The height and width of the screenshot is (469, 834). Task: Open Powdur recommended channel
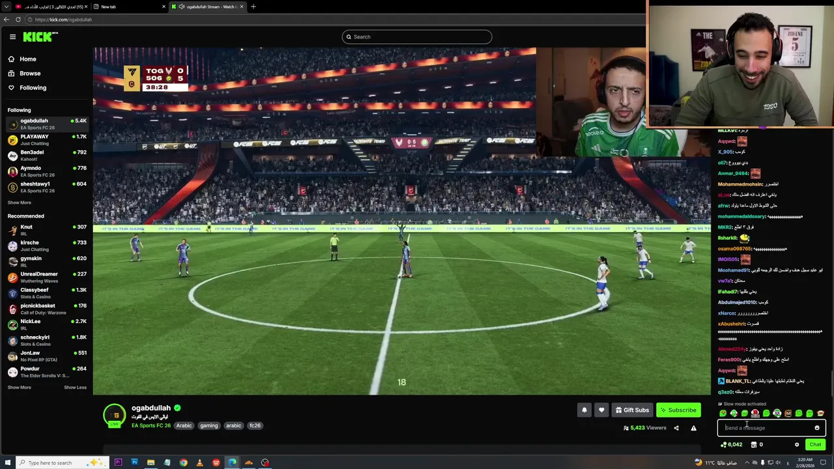click(47, 372)
